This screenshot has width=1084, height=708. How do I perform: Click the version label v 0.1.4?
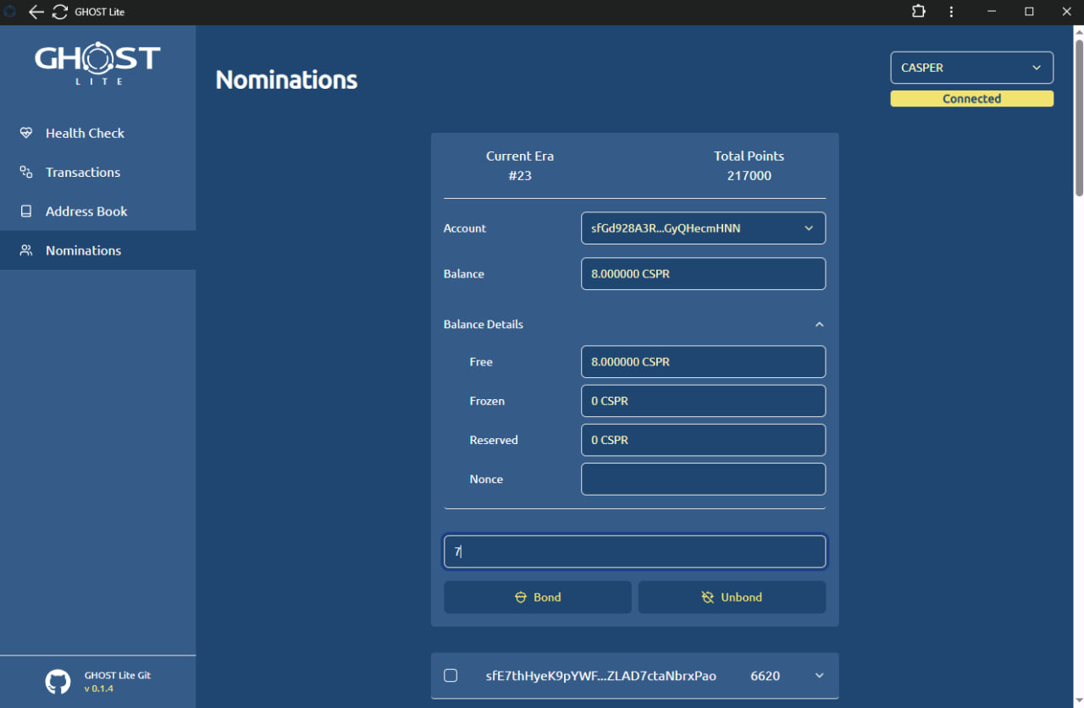[x=98, y=689]
